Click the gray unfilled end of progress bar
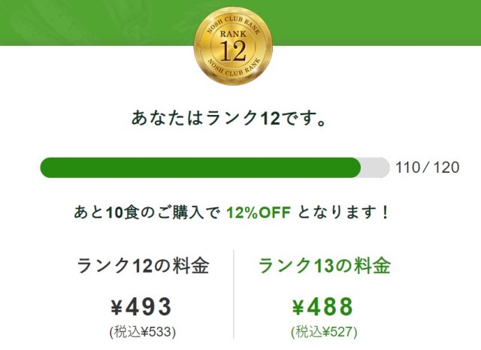 (x=375, y=167)
